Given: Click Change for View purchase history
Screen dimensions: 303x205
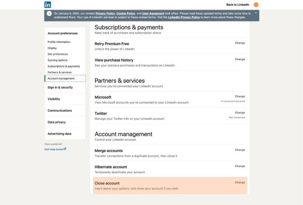Looking at the screenshot, I should (240, 59).
